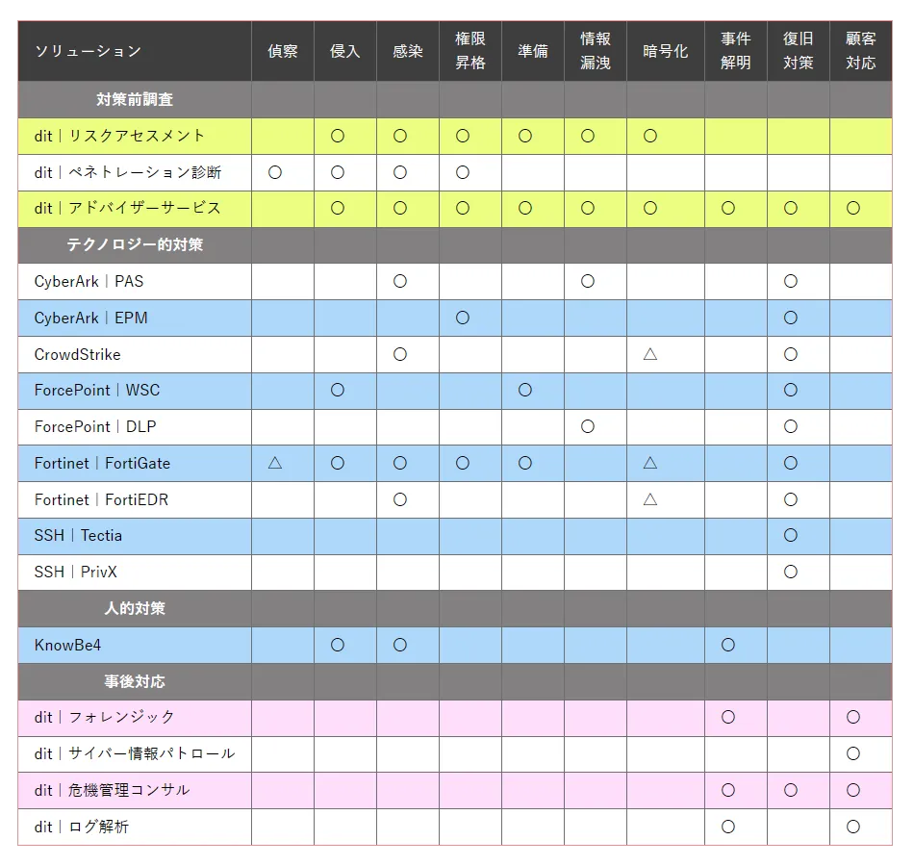Click the circle in ログ解析 row under 顧客対応
The image size is (914, 866).
coord(853,827)
